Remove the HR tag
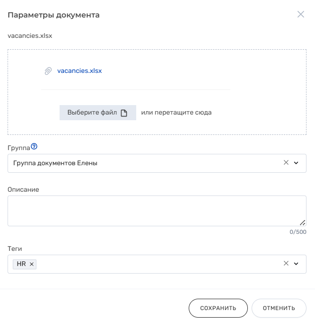This screenshot has height=320, width=315. (32, 264)
